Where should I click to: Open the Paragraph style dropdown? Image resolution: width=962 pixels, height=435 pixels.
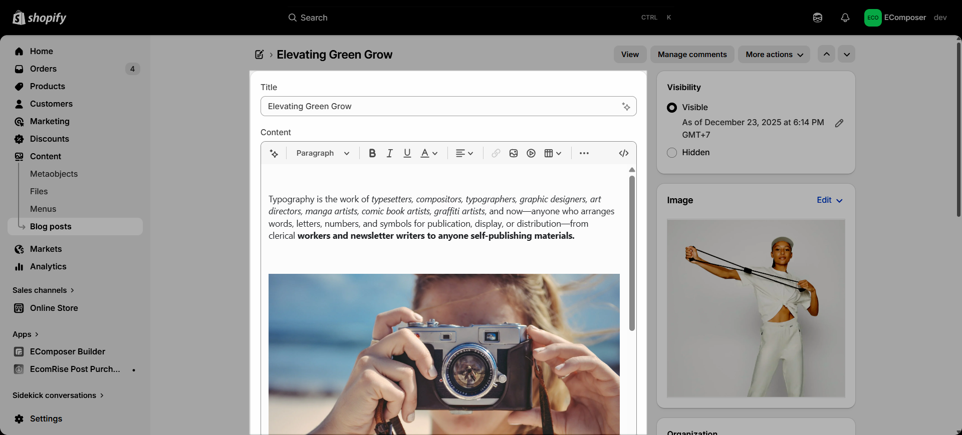(x=323, y=153)
